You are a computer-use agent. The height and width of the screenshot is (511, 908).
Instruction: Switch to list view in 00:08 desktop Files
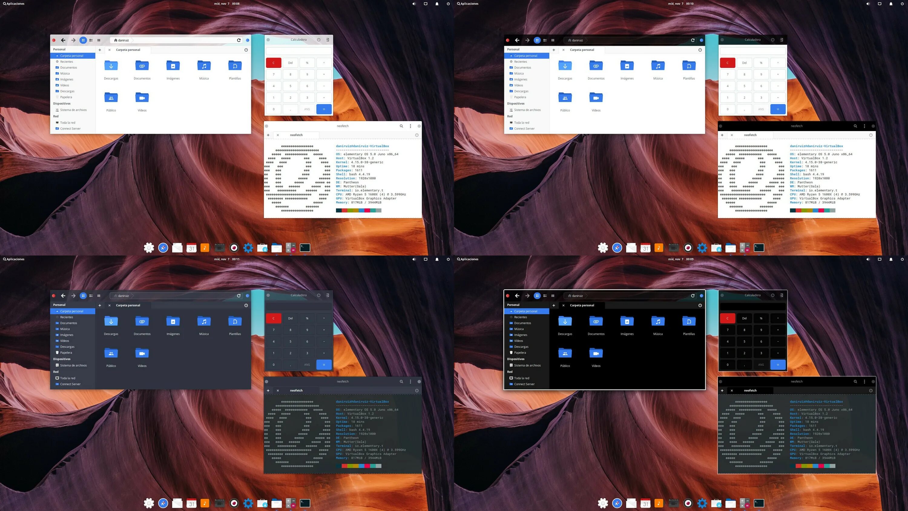coord(91,40)
